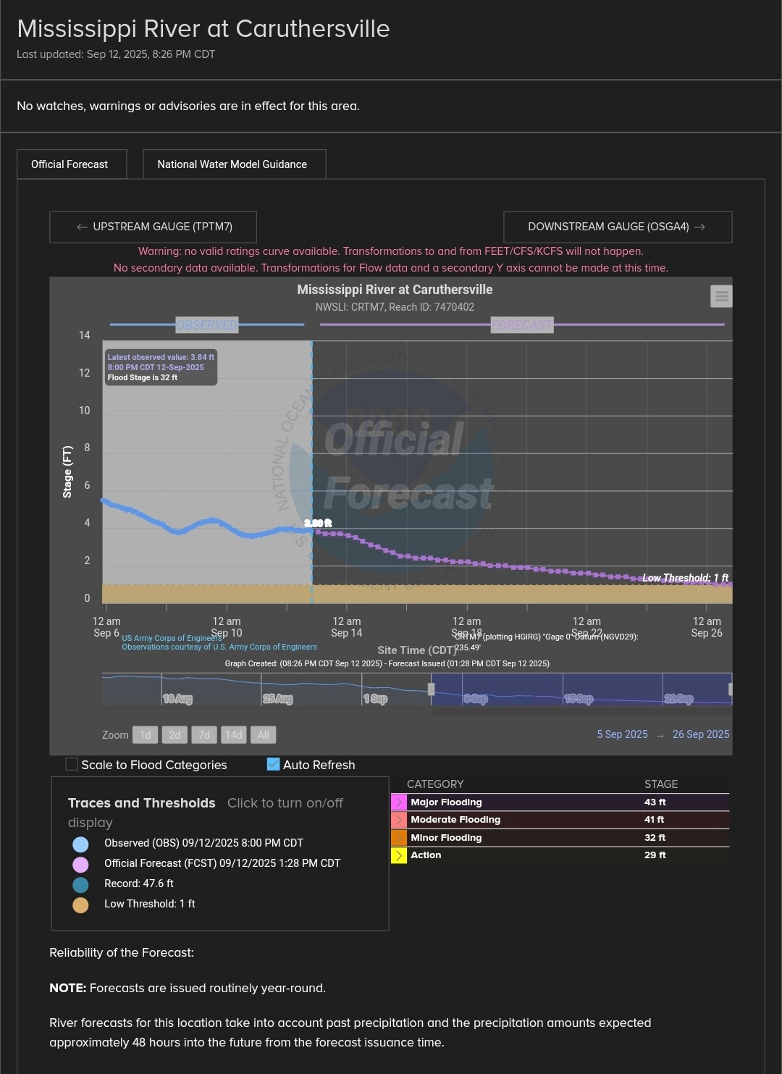This screenshot has height=1074, width=782.
Task: Click the 26 Sep 2025 end date field
Action: [701, 734]
